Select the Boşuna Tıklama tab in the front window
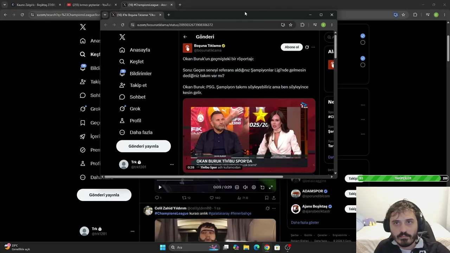 coord(136,15)
